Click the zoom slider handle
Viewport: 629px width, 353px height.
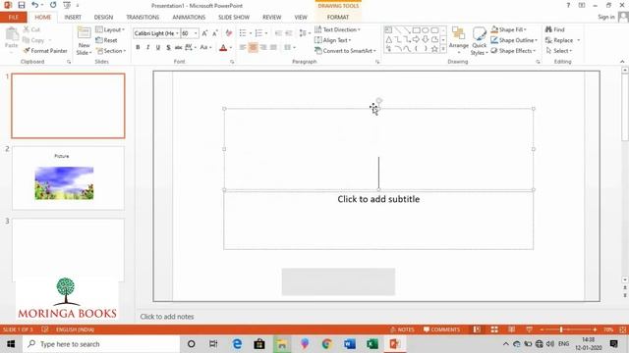[x=561, y=329]
